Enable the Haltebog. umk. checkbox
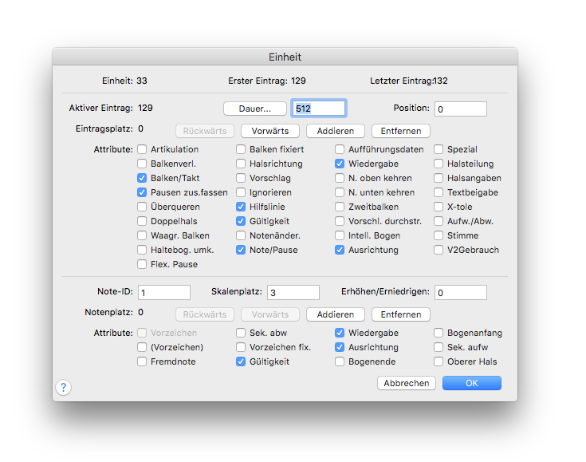This screenshot has width=586, height=462. (142, 250)
